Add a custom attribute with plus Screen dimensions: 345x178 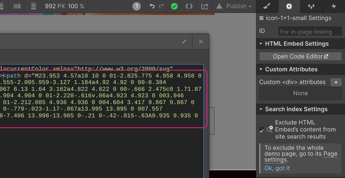336,82
